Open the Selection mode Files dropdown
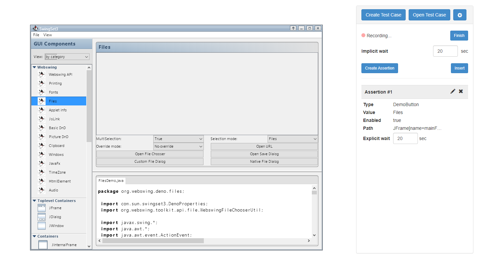The width and height of the screenshot is (479, 257). pos(293,139)
